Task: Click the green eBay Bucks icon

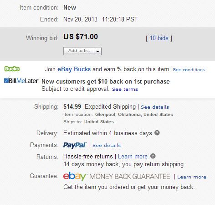Action: coord(12,69)
